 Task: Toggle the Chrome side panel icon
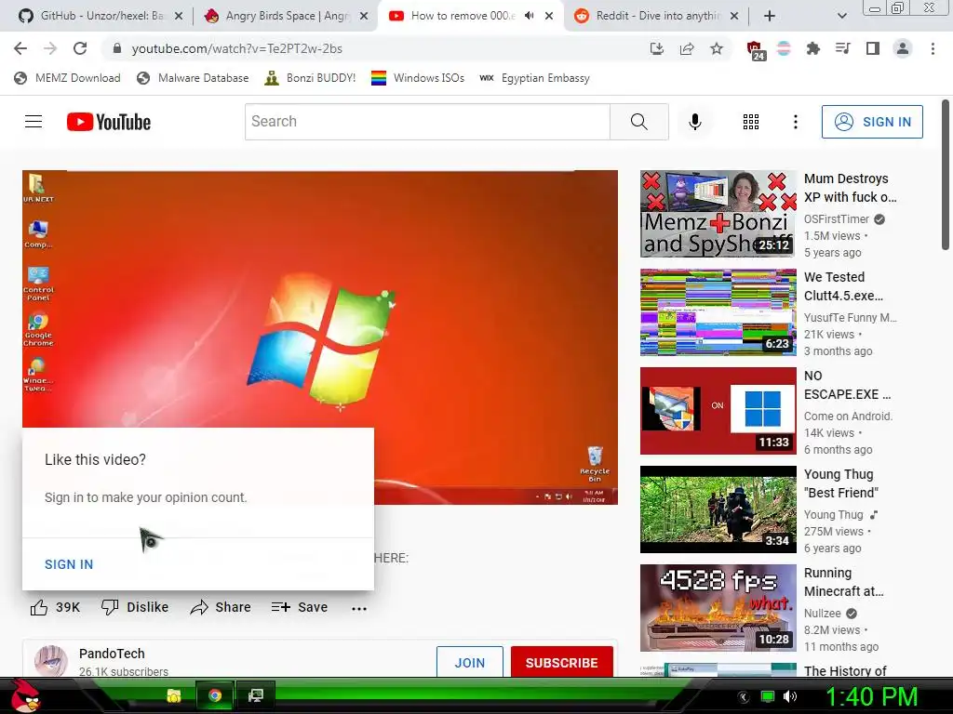[873, 48]
